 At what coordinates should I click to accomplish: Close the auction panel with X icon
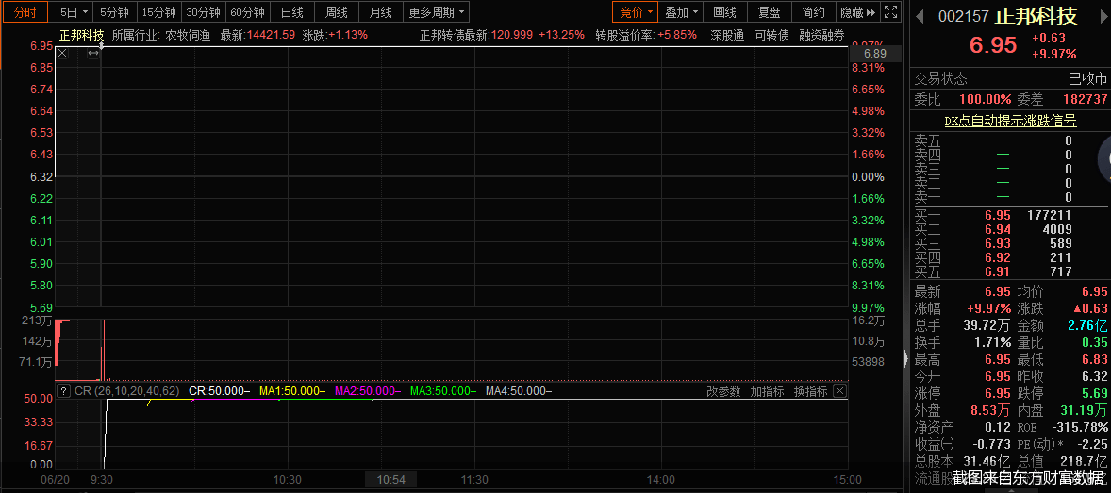point(62,54)
